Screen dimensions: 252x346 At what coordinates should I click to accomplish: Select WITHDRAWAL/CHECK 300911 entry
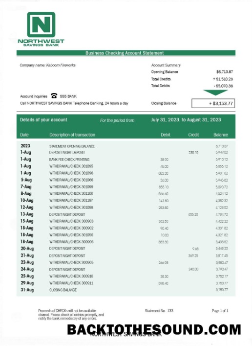pyautogui.click(x=71, y=283)
